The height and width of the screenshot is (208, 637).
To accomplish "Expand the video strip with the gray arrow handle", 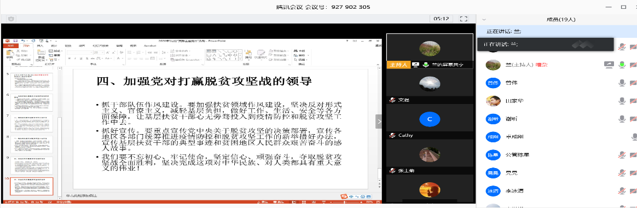I will pyautogui.click(x=379, y=122).
